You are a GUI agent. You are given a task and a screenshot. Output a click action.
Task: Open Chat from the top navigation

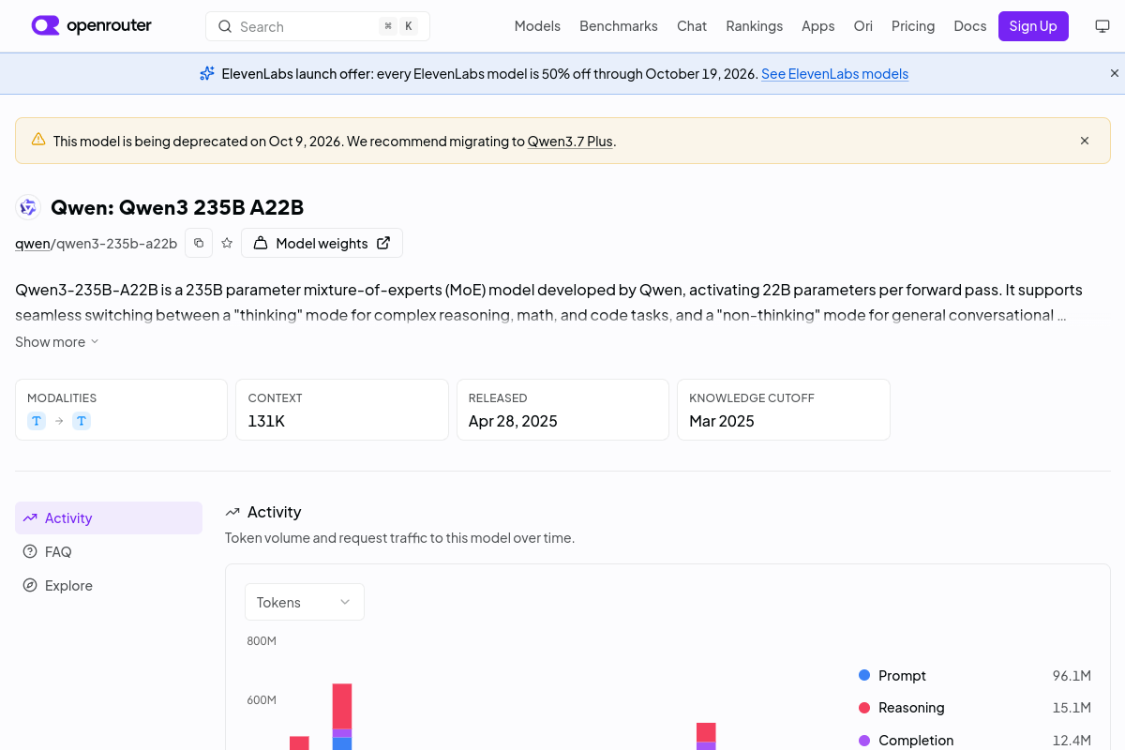click(x=692, y=26)
